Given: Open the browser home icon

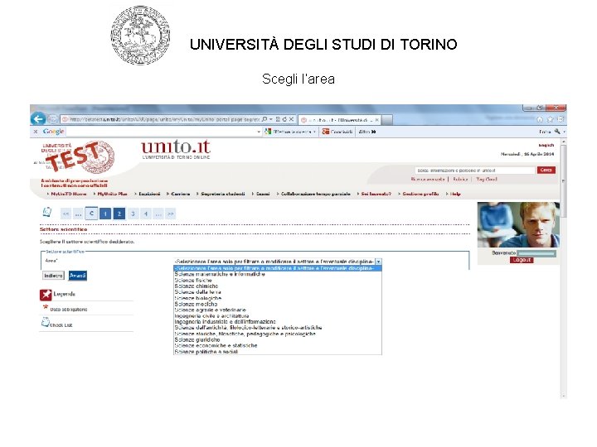Looking at the screenshot, I should (x=540, y=119).
